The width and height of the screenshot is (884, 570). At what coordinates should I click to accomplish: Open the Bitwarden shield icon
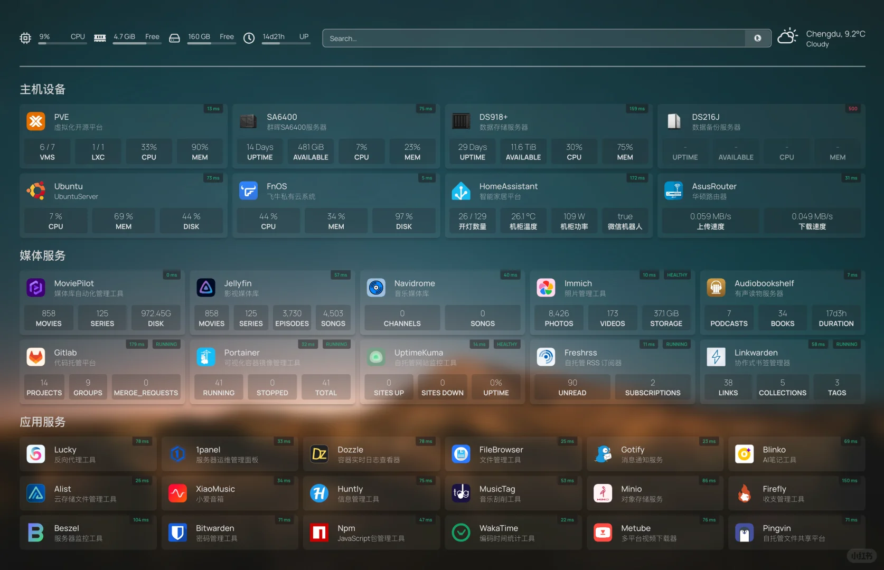click(x=178, y=533)
